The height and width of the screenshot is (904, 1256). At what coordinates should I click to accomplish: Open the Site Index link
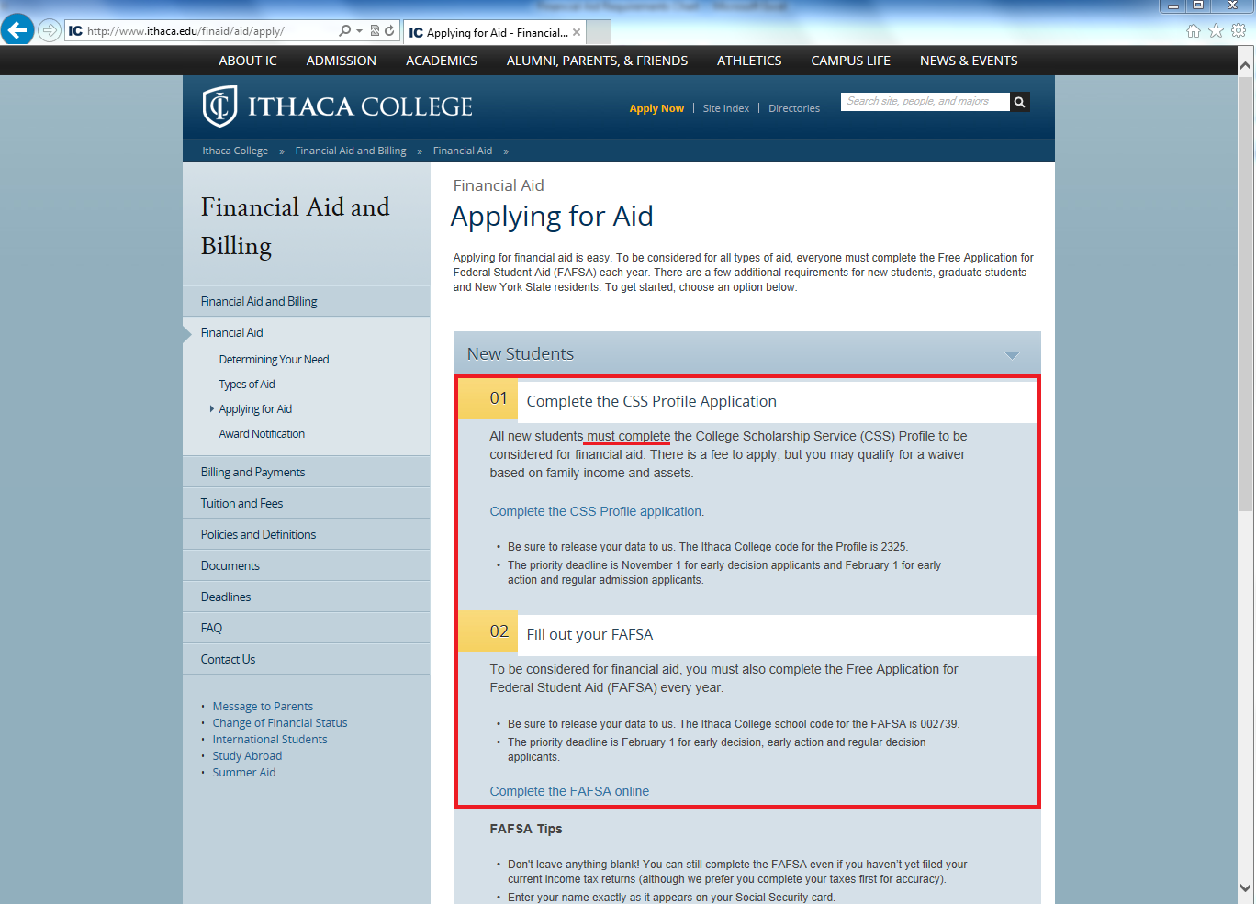click(726, 108)
